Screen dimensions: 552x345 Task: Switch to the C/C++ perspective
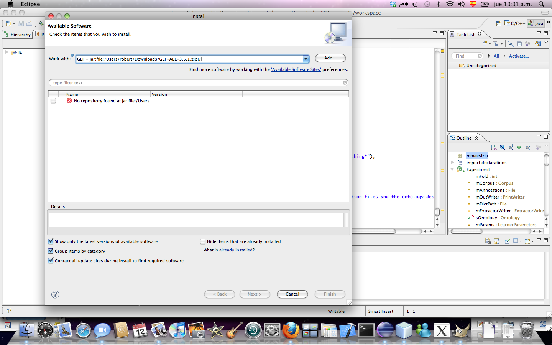(515, 23)
